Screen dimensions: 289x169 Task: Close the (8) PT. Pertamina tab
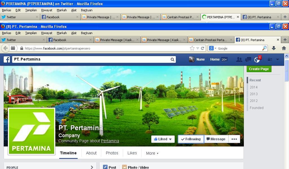(x=278, y=40)
